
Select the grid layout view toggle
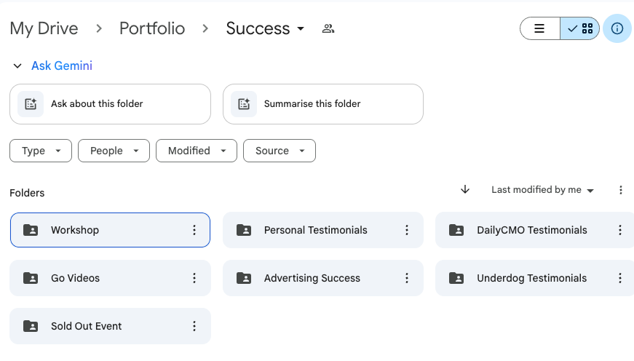[581, 29]
